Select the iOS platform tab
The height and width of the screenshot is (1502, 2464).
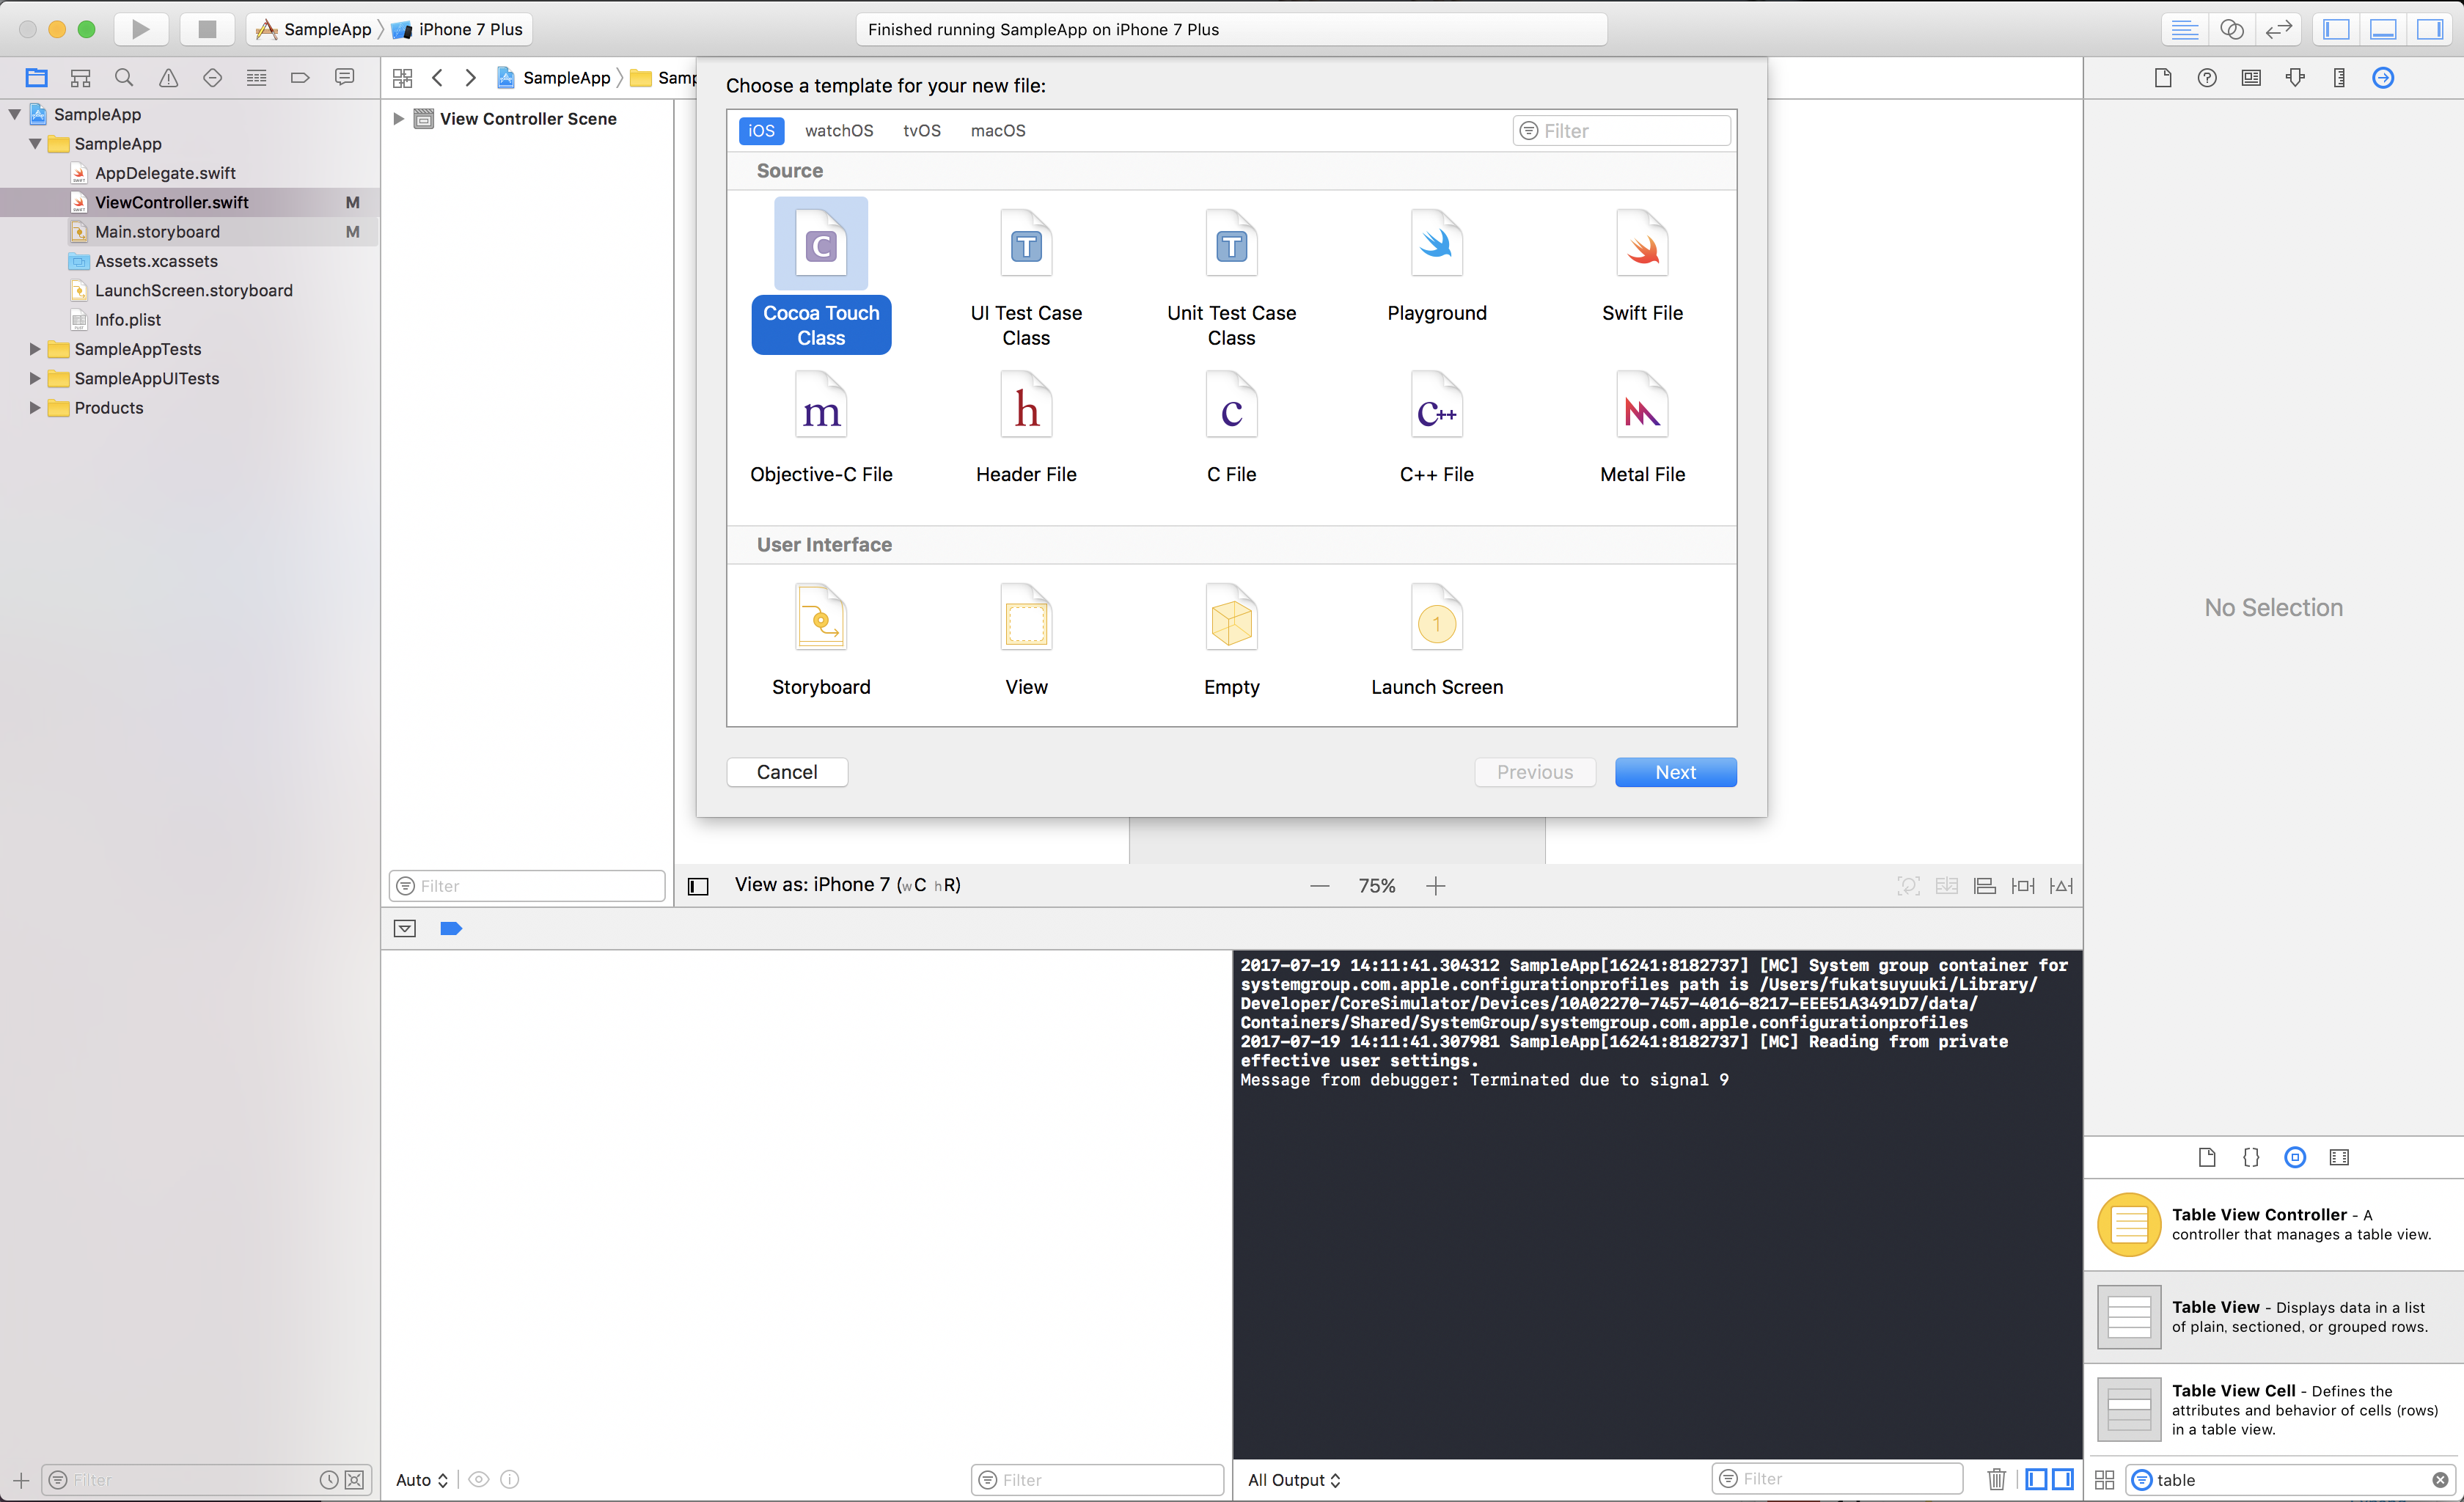(761, 131)
